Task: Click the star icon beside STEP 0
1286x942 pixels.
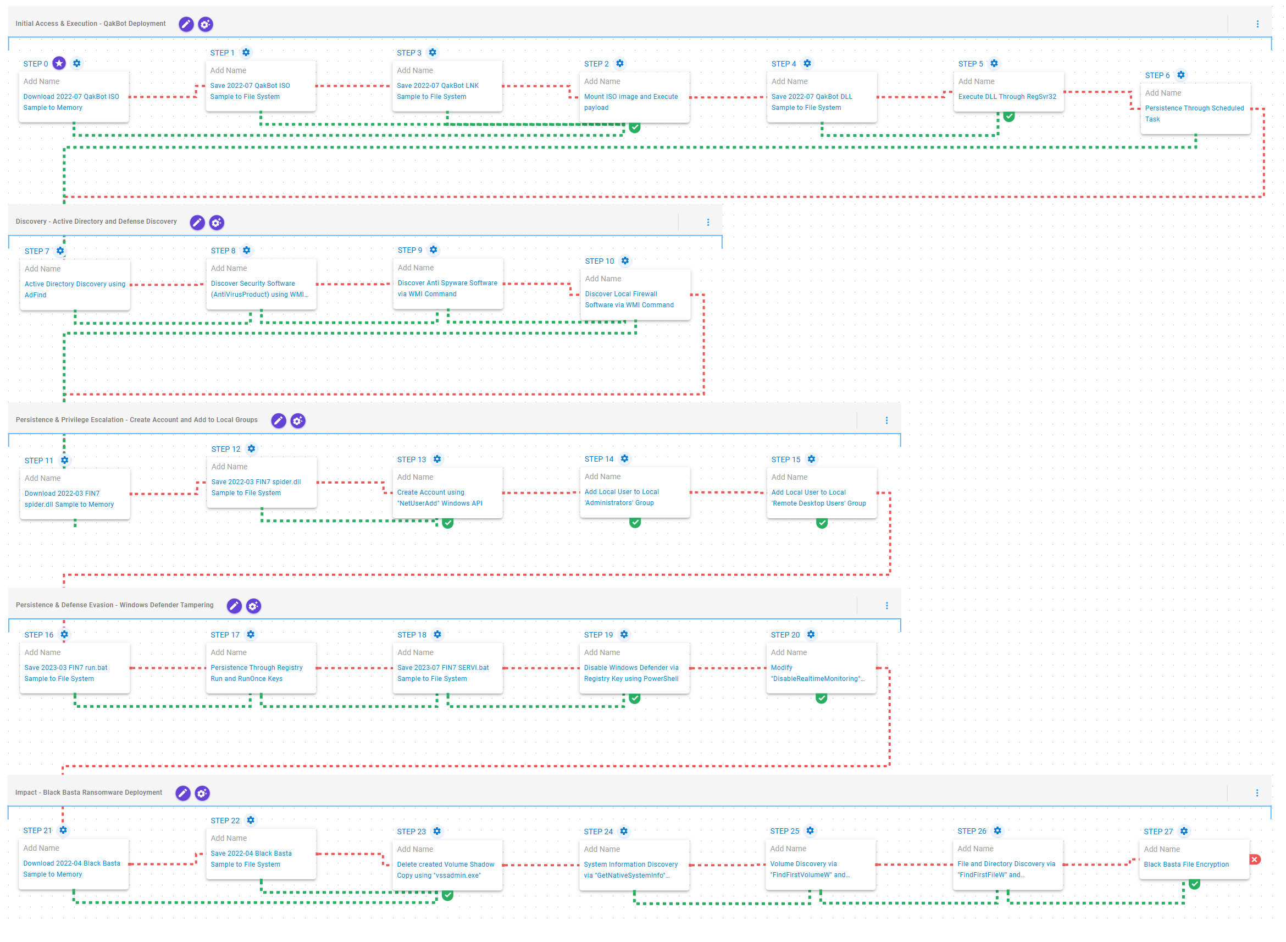Action: coord(59,63)
